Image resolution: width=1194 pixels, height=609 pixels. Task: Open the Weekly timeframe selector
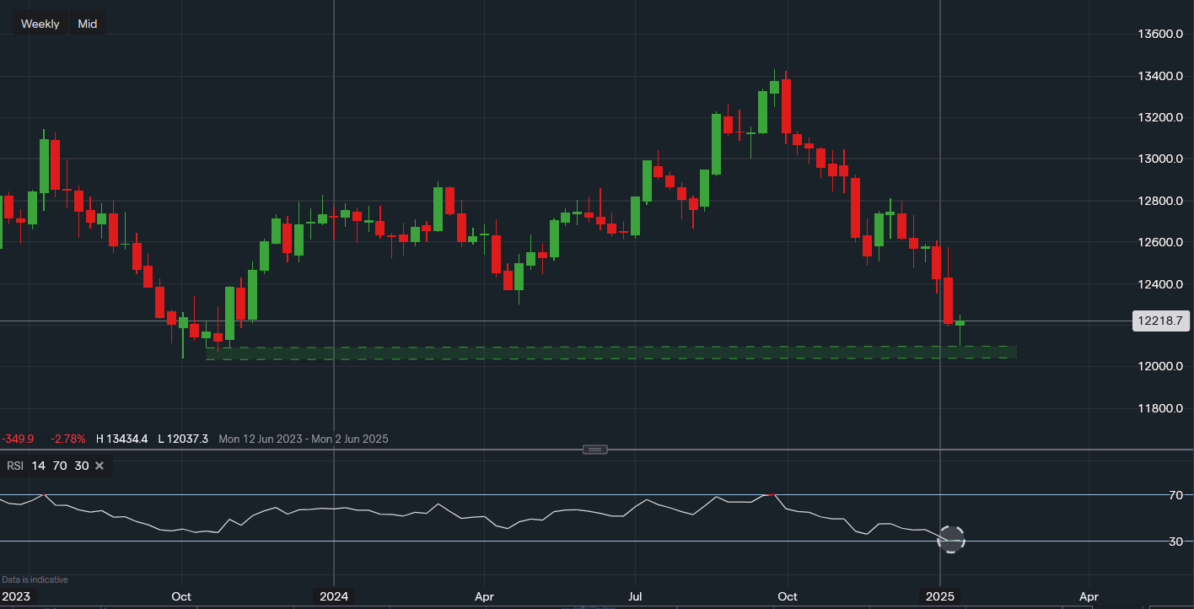[40, 24]
